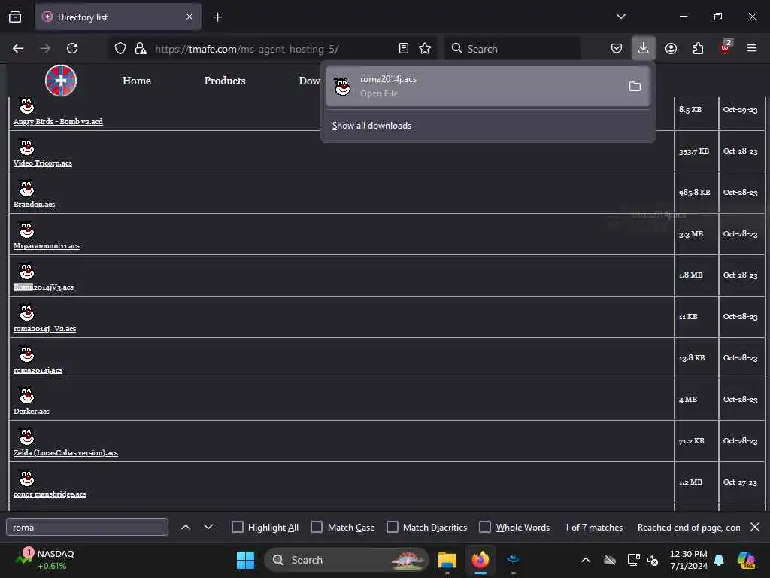Open the extensions puzzle icon

(x=698, y=48)
